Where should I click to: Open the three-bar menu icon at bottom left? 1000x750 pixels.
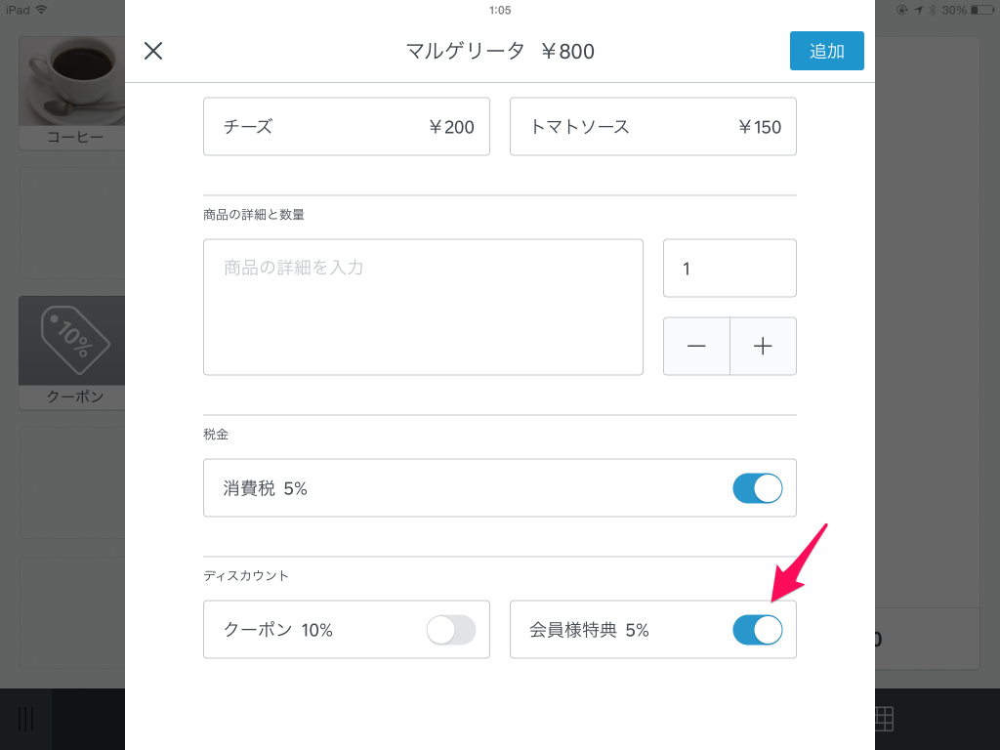click(25, 720)
